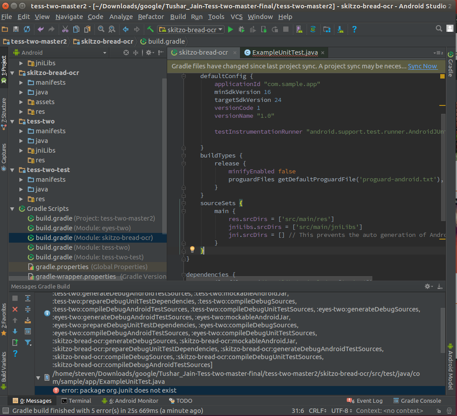The image size is (457, 416).
Task: Open the VCS menu
Action: click(x=236, y=17)
